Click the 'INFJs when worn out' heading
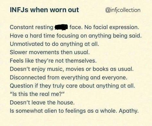This screenshot has height=126, width=152. pyautogui.click(x=44, y=10)
